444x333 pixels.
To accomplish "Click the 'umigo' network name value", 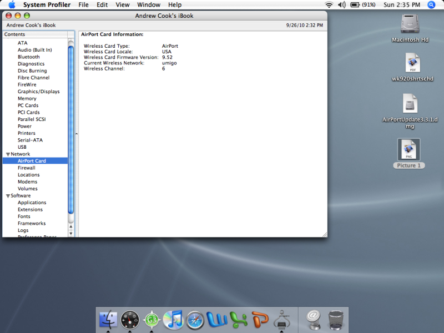I will point(169,63).
